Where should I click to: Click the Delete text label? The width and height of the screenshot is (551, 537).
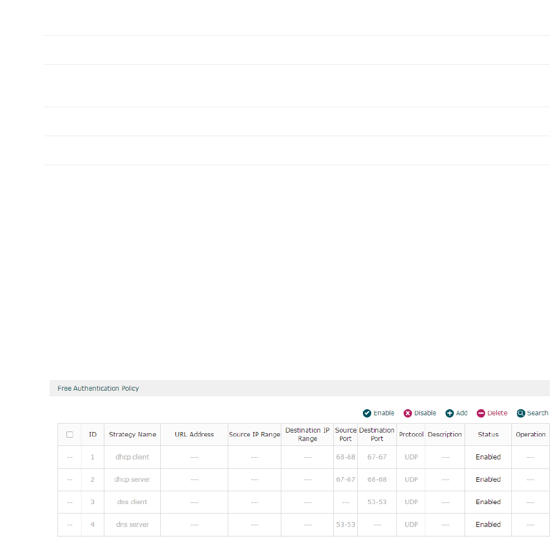tap(497, 413)
